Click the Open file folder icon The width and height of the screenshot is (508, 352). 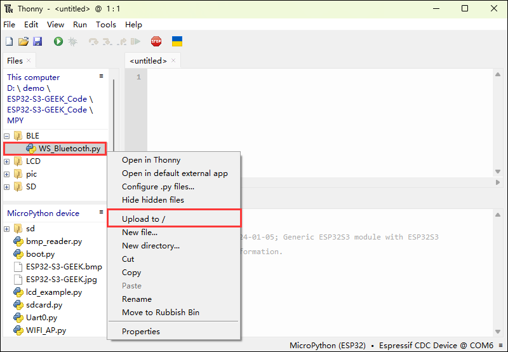(23, 41)
